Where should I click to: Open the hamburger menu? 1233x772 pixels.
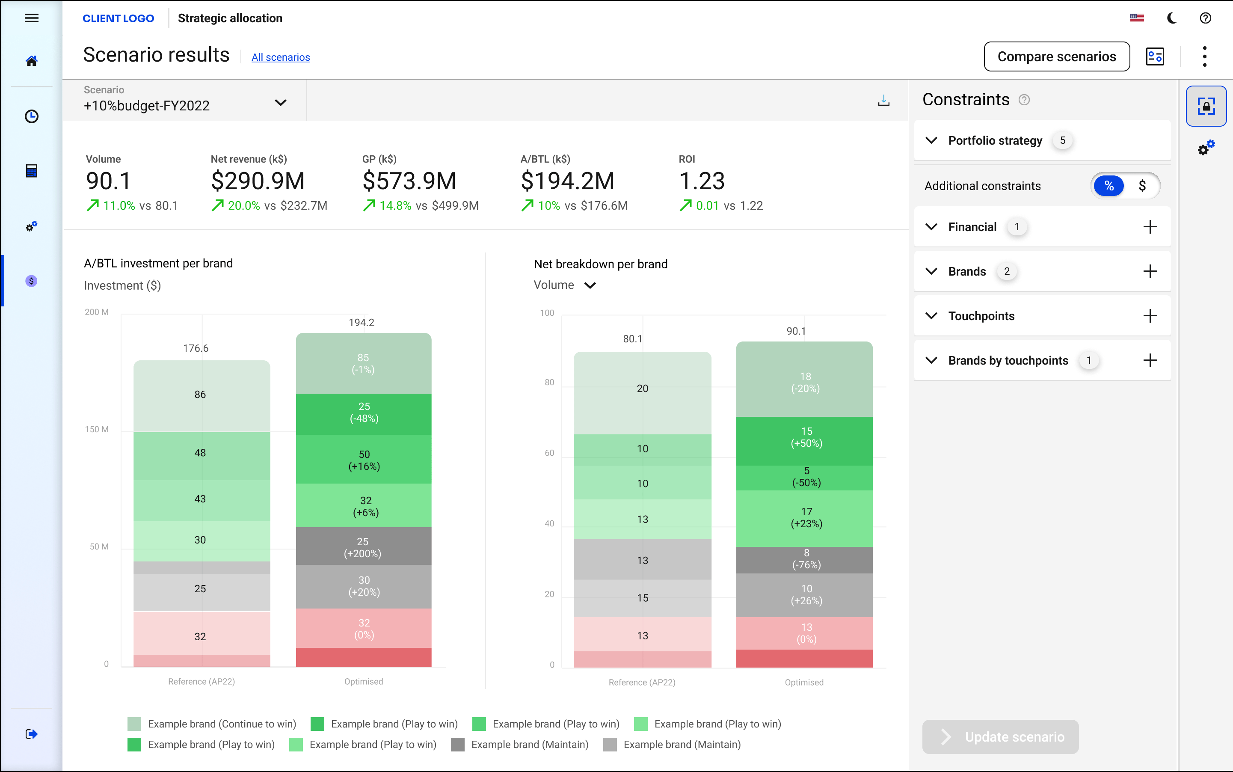click(32, 18)
